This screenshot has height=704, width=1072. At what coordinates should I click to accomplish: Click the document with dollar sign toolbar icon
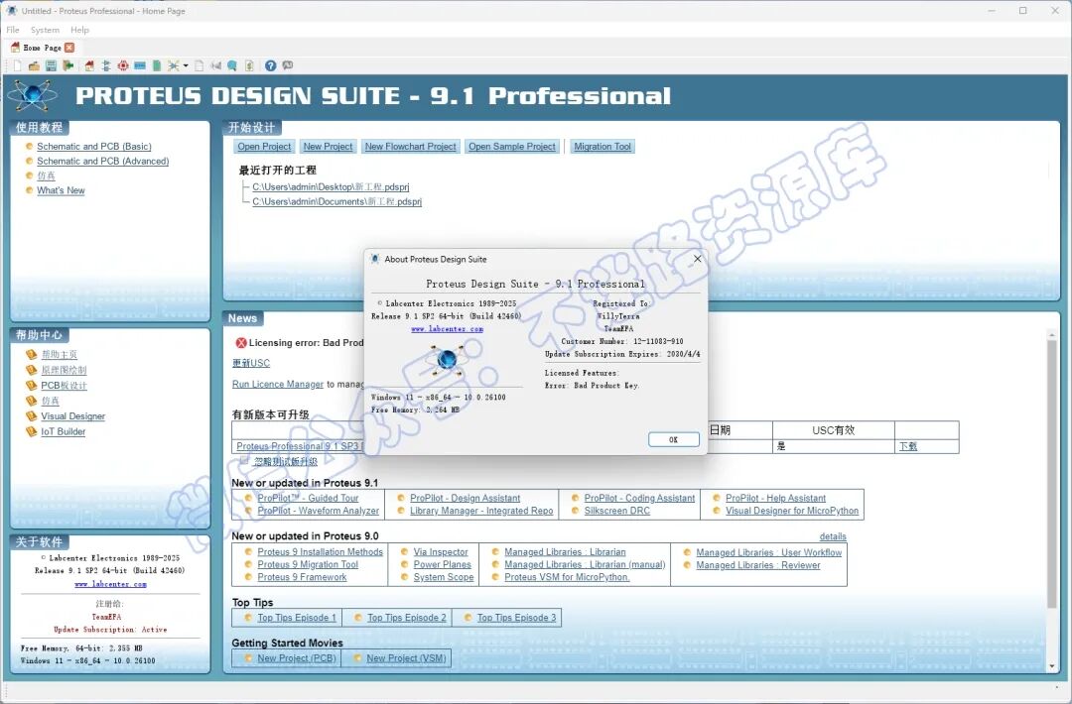click(249, 65)
